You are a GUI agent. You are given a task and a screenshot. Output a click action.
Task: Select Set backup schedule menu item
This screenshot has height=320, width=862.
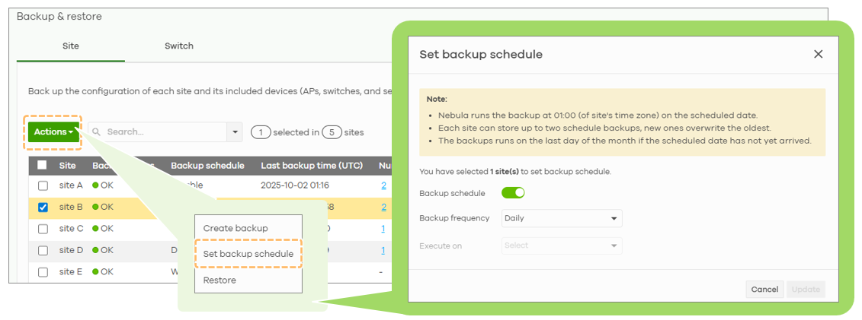(248, 254)
